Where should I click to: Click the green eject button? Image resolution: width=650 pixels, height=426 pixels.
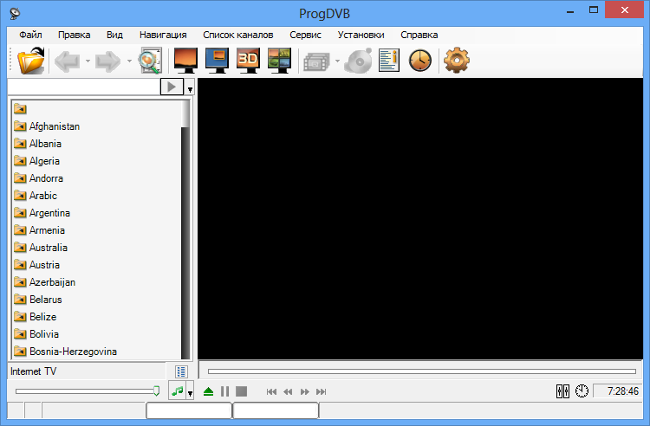[209, 391]
